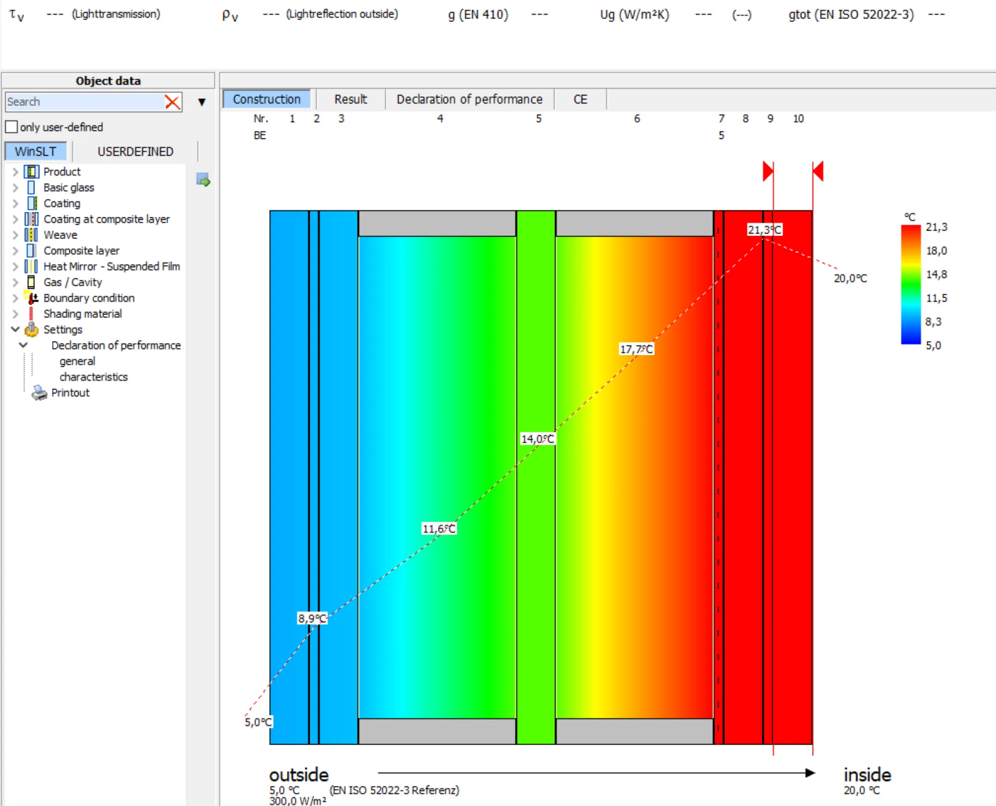Expand the Composite layer tree node
Screen dimensions: 996x806
tap(15, 250)
